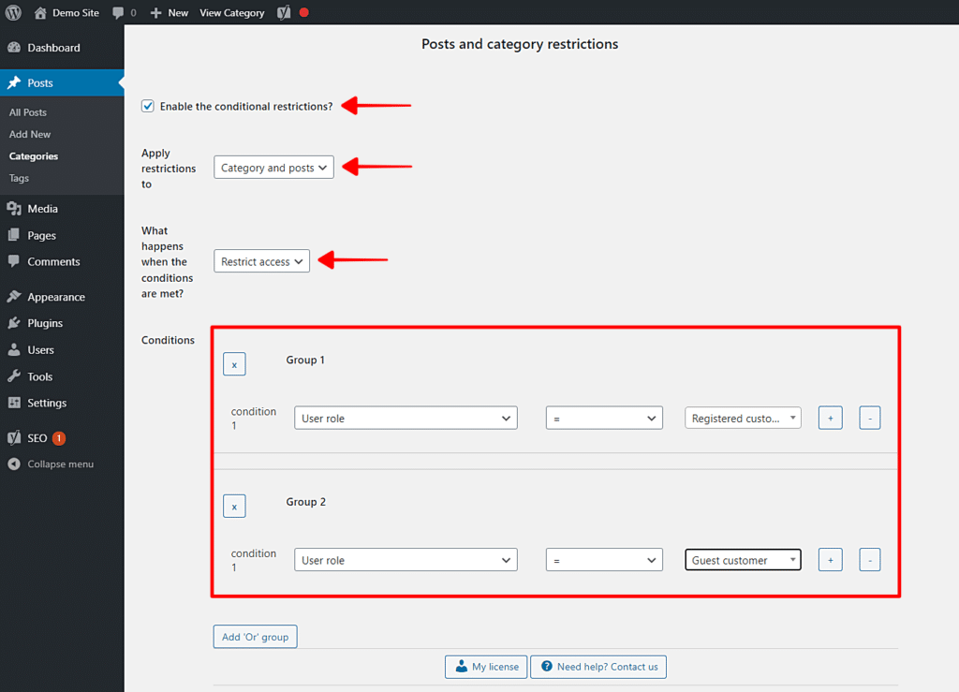Open the Need help? Contact us link
The height and width of the screenshot is (692, 959).
(598, 667)
